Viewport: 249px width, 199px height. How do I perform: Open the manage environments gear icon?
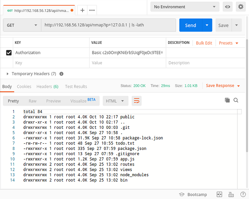240,7
